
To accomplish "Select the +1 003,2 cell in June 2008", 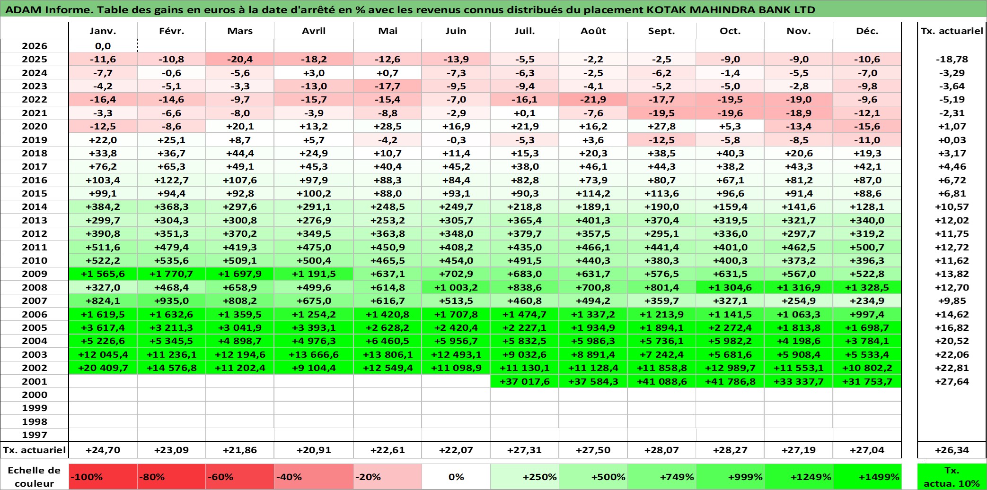I will click(x=456, y=287).
